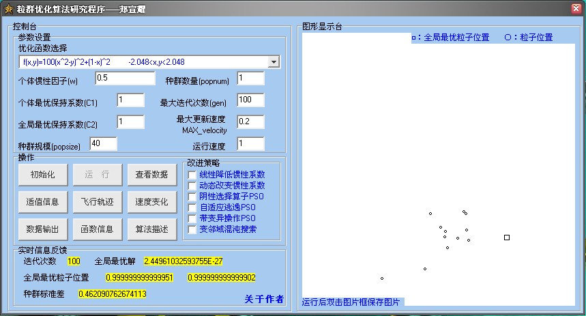The width and height of the screenshot is (586, 316).
Task: Click the position value 0.999999999999951
Action: (139, 278)
